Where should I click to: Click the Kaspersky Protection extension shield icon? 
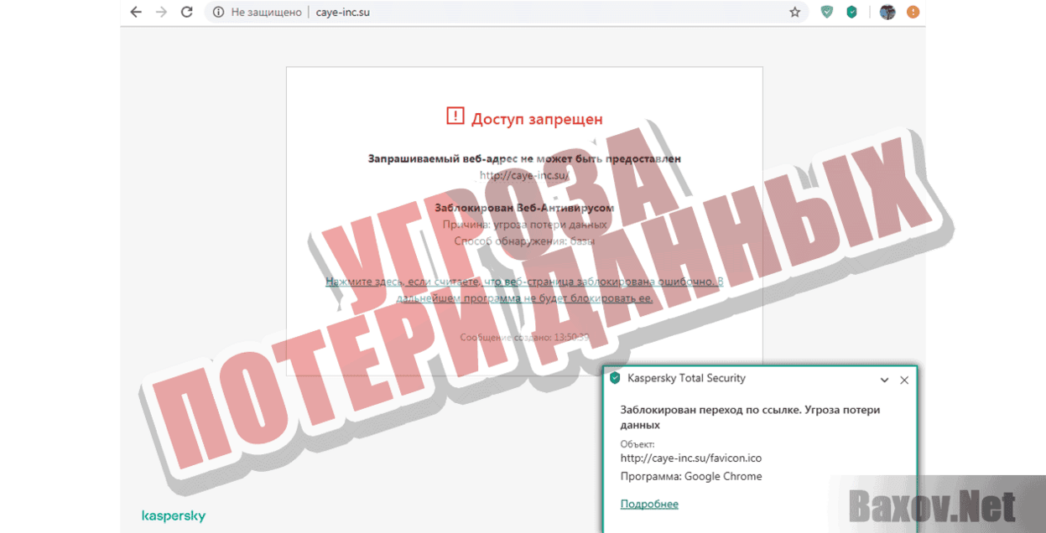pyautogui.click(x=852, y=12)
